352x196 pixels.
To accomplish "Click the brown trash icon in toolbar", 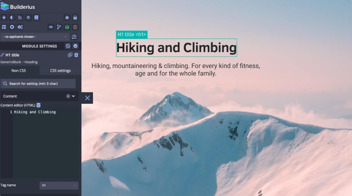I will 75,27.
